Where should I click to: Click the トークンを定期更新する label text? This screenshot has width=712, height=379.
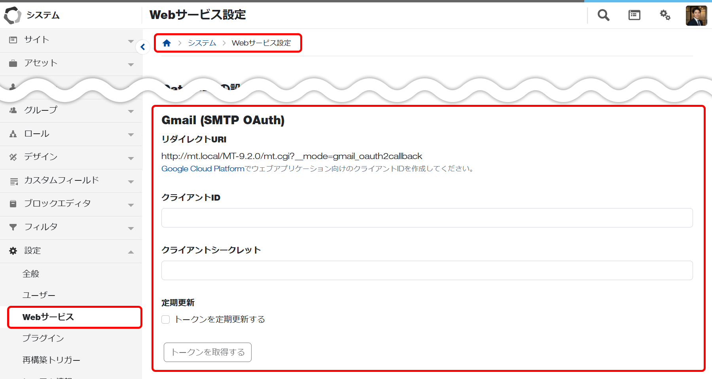(x=220, y=319)
